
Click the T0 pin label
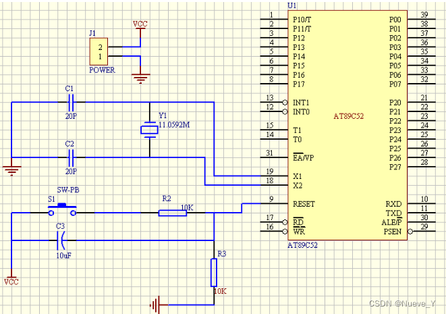point(298,140)
